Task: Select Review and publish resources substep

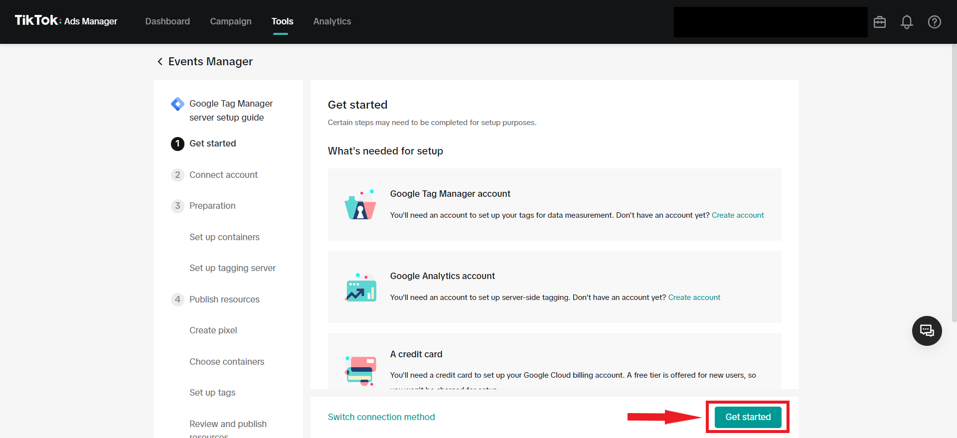Action: (228, 430)
